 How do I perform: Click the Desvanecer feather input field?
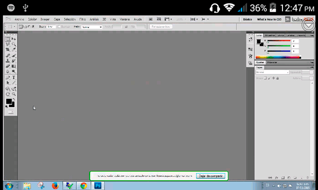click(x=51, y=26)
